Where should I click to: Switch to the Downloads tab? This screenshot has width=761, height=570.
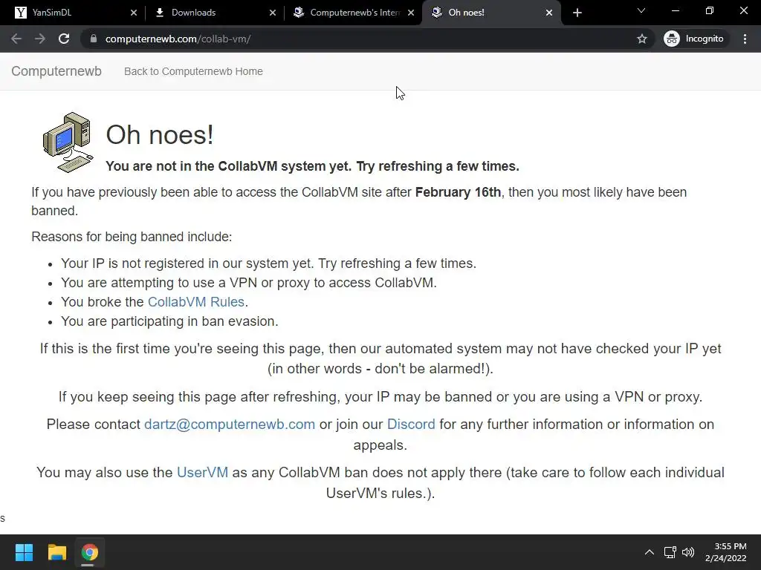(213, 13)
